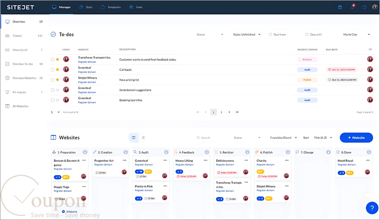Unstar the Call back! to-do
This screenshot has width=380, height=220.
click(x=57, y=69)
